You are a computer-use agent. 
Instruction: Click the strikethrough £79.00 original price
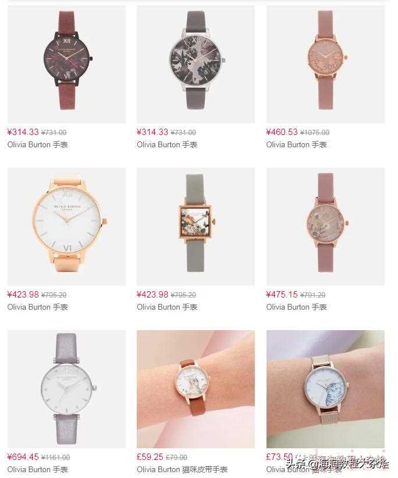click(176, 458)
